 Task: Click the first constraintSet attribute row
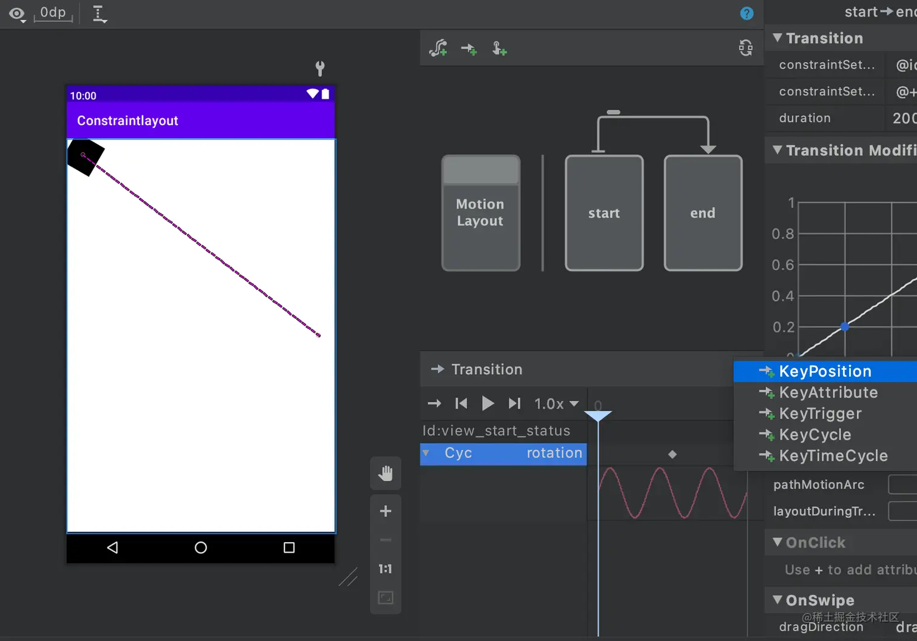[x=842, y=65]
